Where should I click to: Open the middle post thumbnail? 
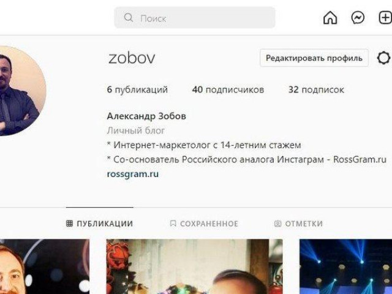click(195, 266)
